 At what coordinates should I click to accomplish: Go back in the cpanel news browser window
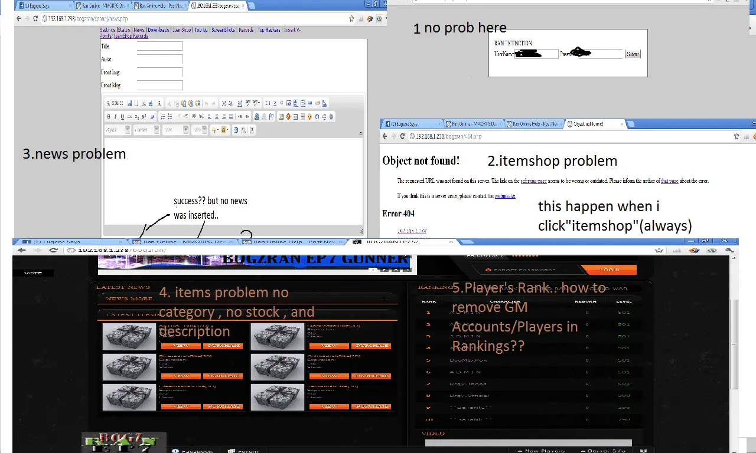pos(19,18)
